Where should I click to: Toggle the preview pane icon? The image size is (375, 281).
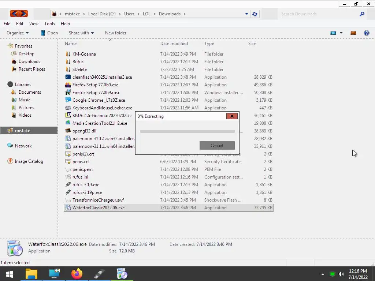[353, 33]
